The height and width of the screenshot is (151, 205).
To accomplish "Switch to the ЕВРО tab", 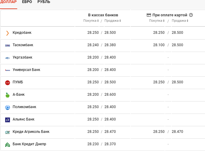I will tap(27, 2).
